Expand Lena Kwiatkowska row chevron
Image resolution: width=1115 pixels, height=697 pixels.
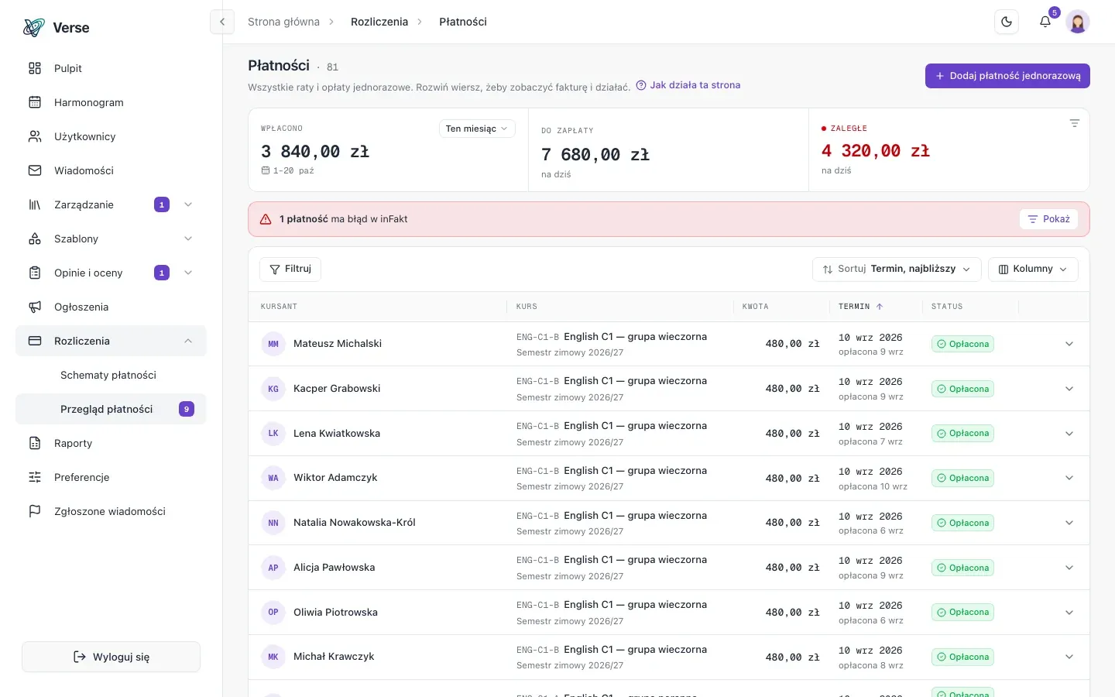click(x=1069, y=434)
